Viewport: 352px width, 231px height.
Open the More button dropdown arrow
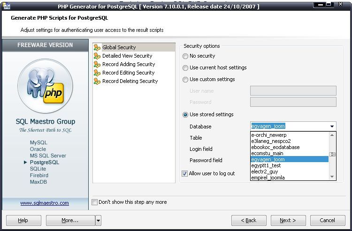98,221
